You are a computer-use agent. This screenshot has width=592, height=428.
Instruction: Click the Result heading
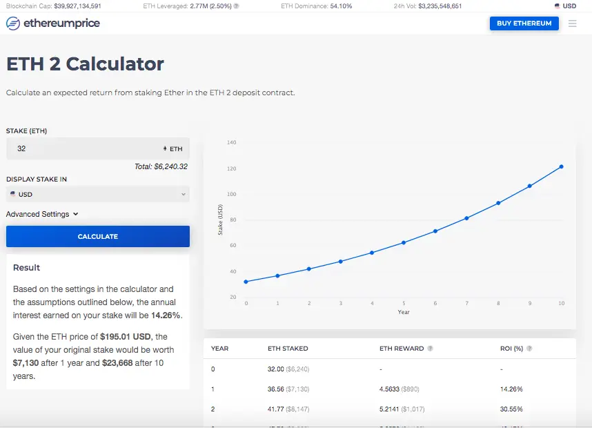tap(26, 267)
